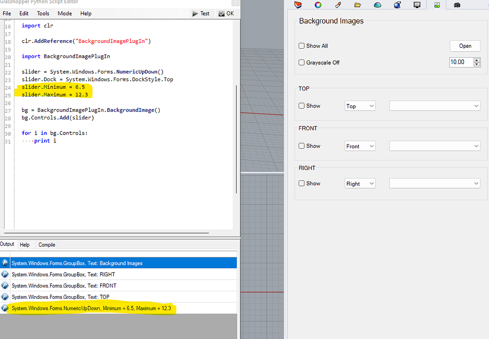This screenshot has width=489, height=339.
Task: Select the background image picture icon
Action: 438,5
